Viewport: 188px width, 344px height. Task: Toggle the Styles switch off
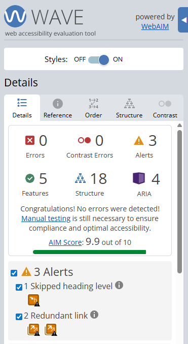(98, 59)
